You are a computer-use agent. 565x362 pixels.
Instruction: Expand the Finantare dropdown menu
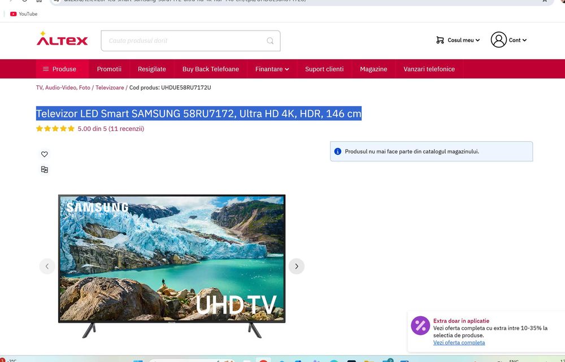coord(272,69)
